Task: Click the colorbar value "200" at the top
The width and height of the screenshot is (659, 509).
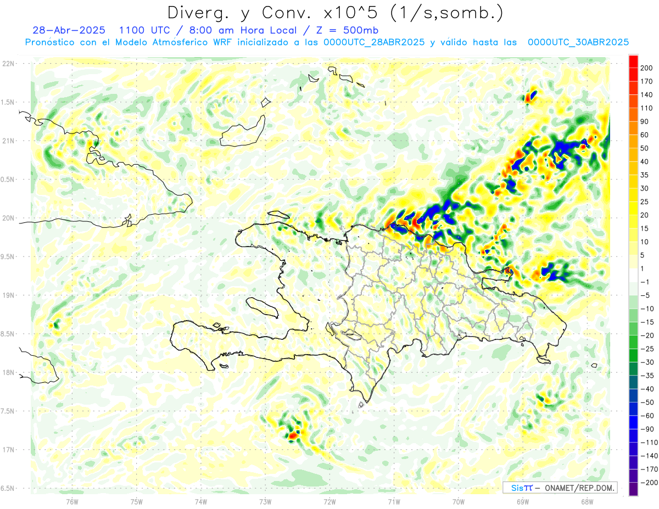Action: 646,68
